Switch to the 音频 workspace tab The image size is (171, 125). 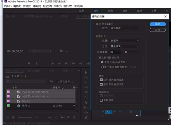tap(139, 11)
